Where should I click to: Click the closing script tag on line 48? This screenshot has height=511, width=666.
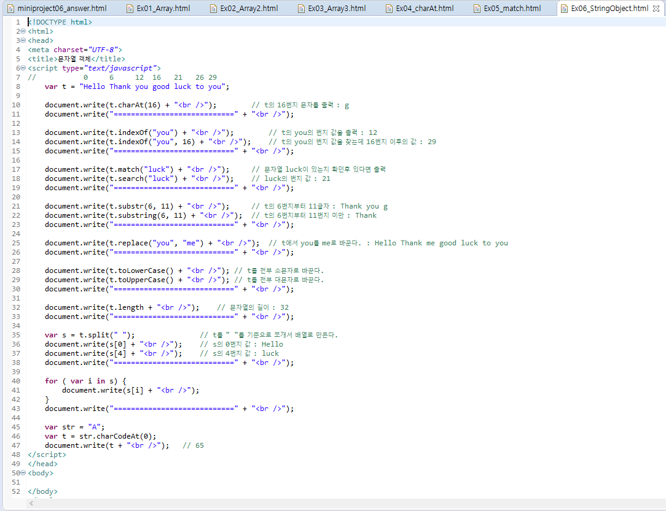[x=47, y=455]
